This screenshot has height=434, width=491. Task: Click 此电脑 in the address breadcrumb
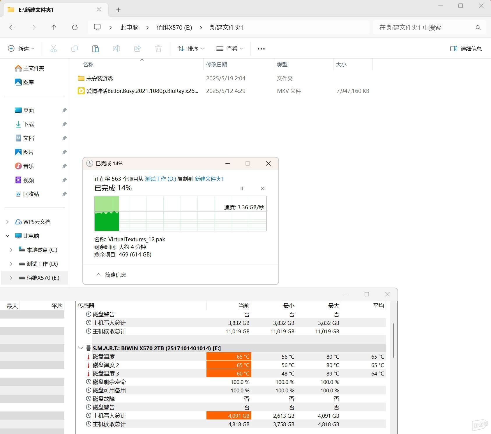(x=129, y=27)
